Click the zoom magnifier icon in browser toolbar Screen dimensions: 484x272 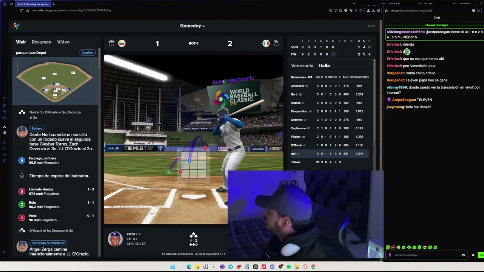330,11
